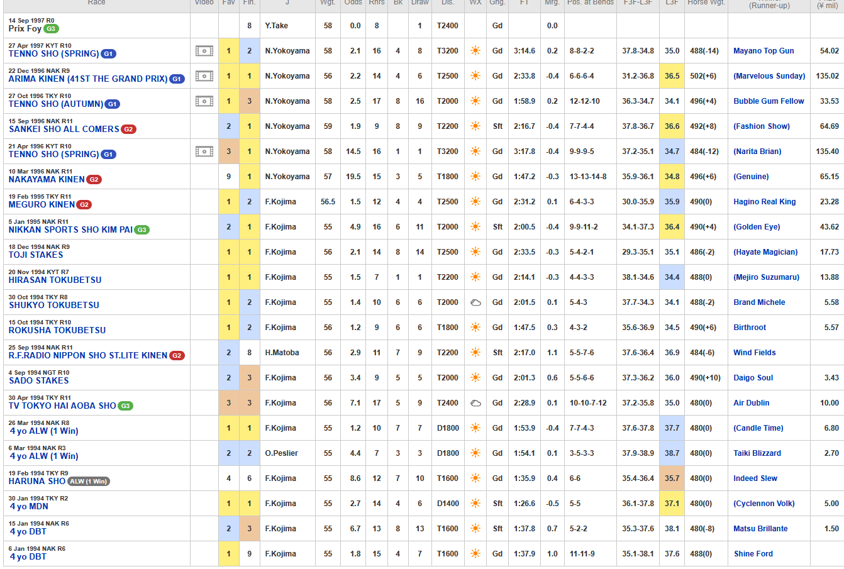This screenshot has width=844, height=569.
Task: Click ALW (1 Win) badge beside Haruna Sho
Action: (89, 482)
